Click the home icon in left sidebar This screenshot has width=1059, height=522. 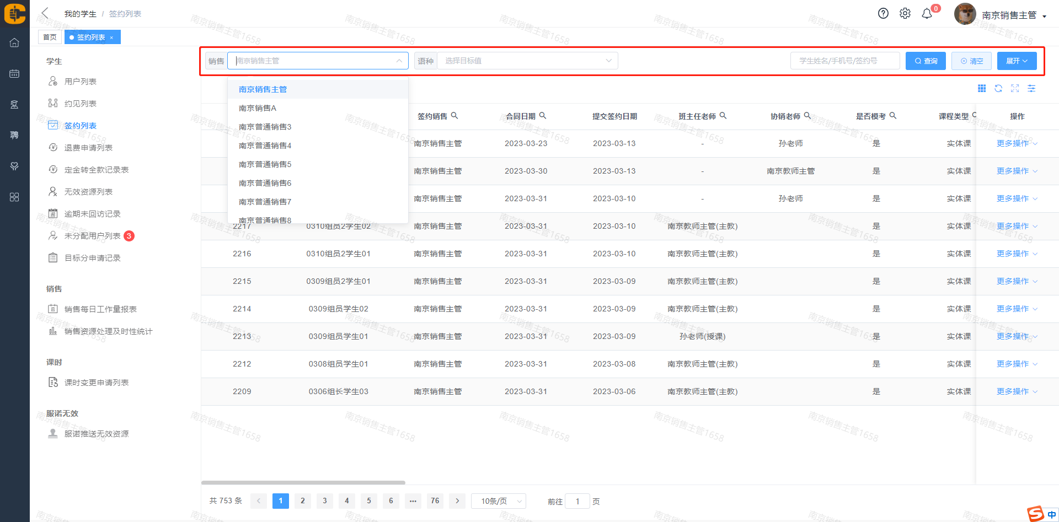point(14,42)
